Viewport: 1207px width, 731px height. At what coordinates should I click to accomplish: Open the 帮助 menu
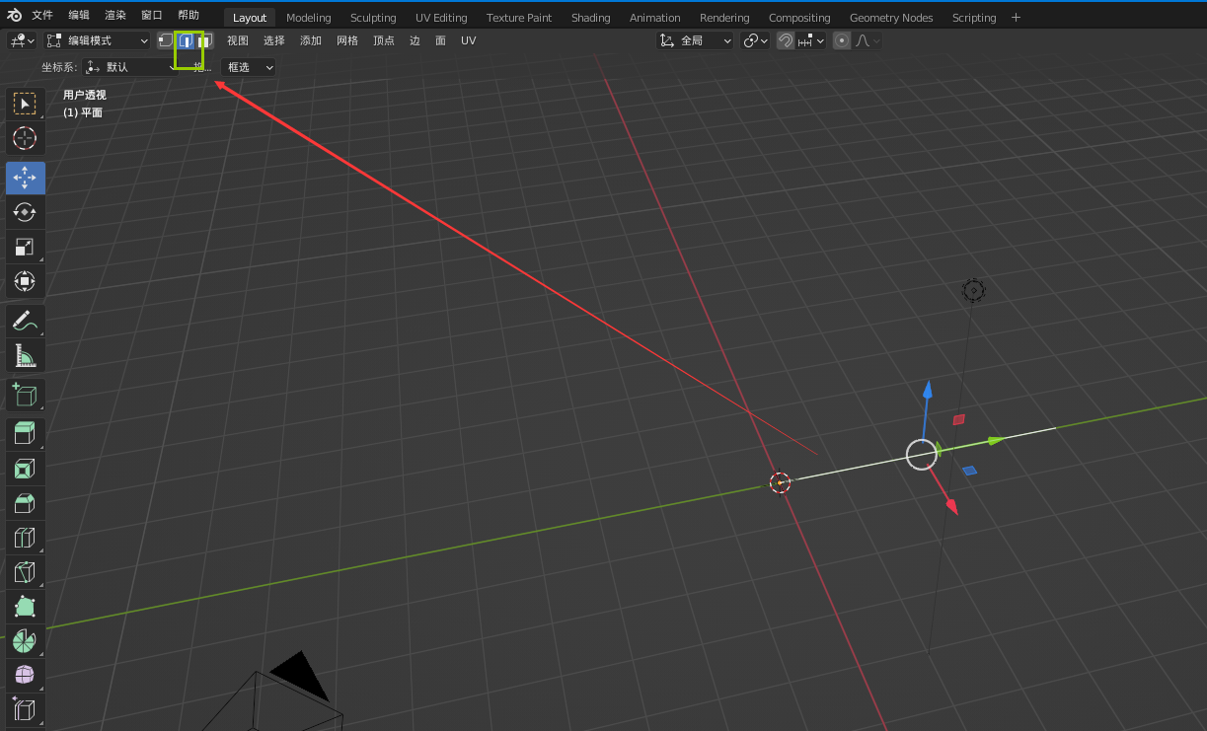(189, 15)
